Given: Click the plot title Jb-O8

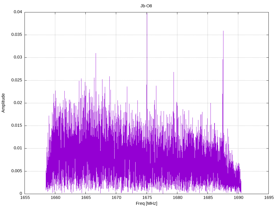Looking at the screenshot, I should [146, 6].
